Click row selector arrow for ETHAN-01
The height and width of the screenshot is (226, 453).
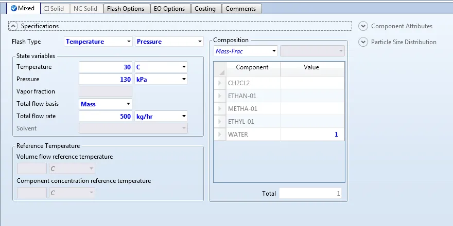[x=220, y=96]
